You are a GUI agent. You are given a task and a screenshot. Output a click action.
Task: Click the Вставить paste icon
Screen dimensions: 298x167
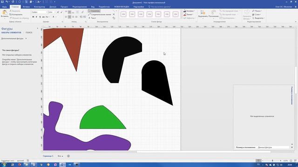point(5,13)
